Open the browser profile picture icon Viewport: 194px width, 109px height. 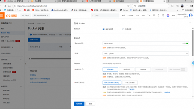coord(182,6)
